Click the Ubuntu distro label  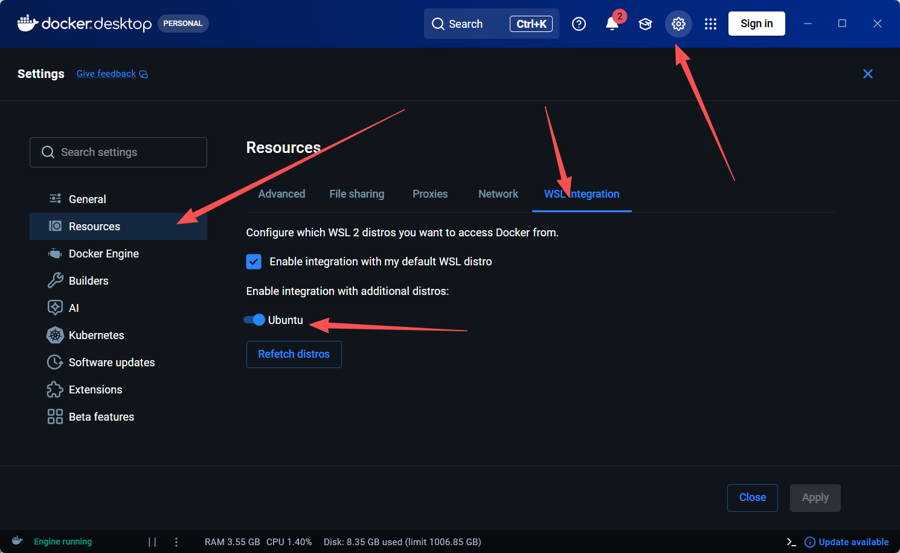[286, 320]
